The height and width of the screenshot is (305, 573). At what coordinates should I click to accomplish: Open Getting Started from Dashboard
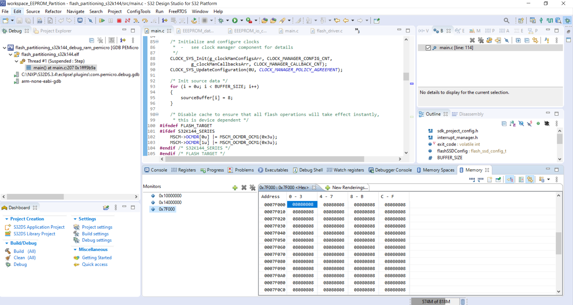click(97, 258)
